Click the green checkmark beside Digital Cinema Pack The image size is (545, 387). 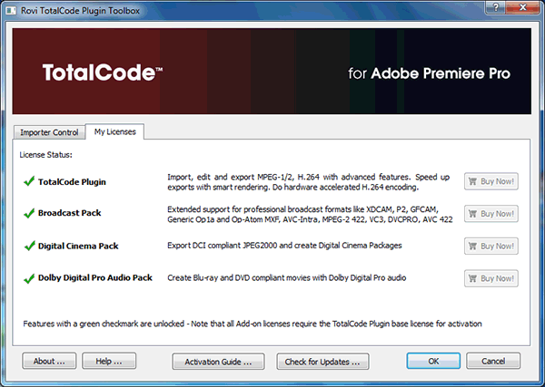(30, 246)
